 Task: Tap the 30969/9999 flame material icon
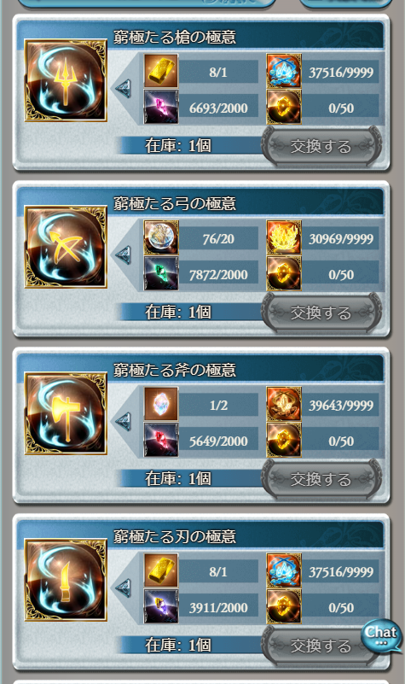[x=284, y=237]
